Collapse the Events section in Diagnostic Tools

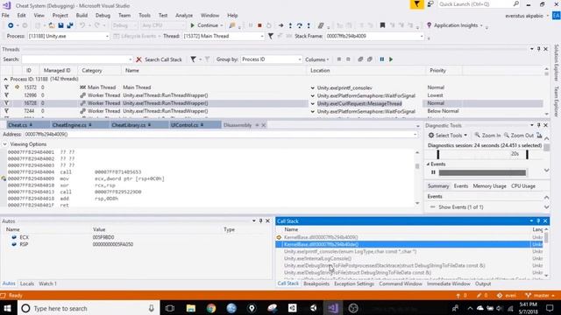click(x=429, y=164)
